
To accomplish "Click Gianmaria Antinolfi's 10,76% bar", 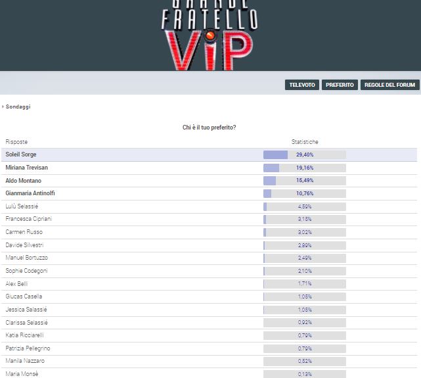I will tap(305, 193).
